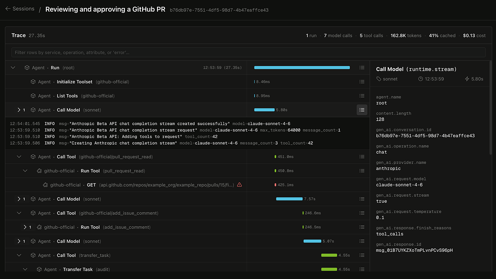Open details icon for Call Tool (transfer_task)
The width and height of the screenshot is (496, 279).
click(x=362, y=255)
